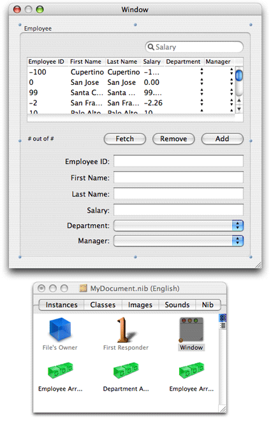The image size is (271, 422).
Task: Click the Manager column header
Action: 219,62
